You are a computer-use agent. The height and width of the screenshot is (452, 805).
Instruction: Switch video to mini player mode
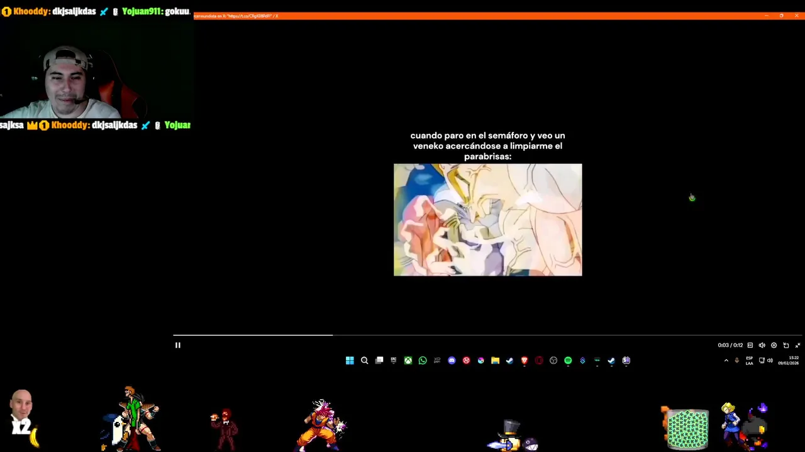point(786,345)
